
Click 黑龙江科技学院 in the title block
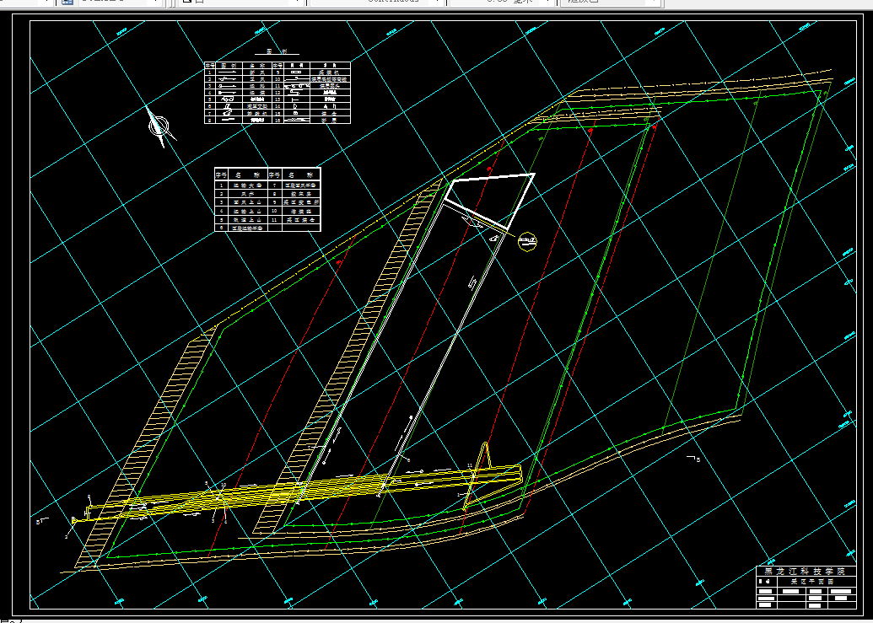click(x=805, y=572)
